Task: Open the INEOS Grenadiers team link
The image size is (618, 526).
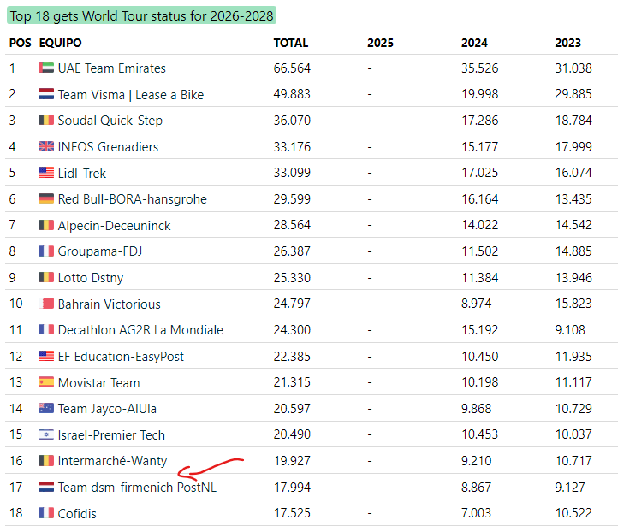Action: [108, 147]
